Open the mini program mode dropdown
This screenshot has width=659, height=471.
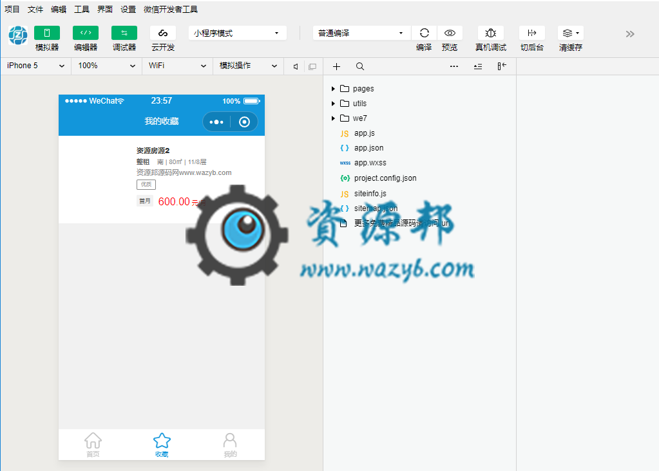(x=238, y=33)
